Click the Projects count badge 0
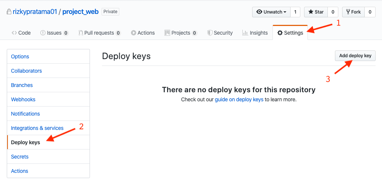This screenshot has height=183, width=382. 195,33
